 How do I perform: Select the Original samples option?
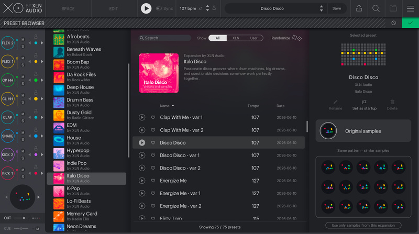[x=363, y=131]
